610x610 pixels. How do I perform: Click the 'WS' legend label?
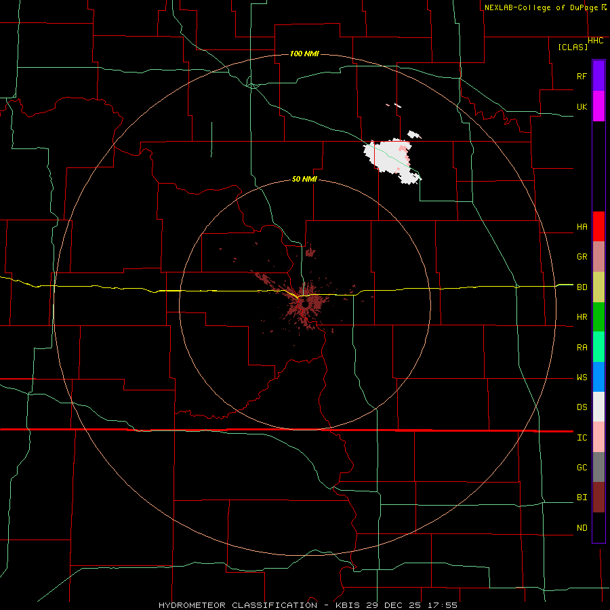pyautogui.click(x=582, y=378)
